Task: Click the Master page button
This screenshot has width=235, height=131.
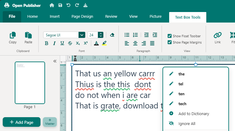Action: (50, 122)
